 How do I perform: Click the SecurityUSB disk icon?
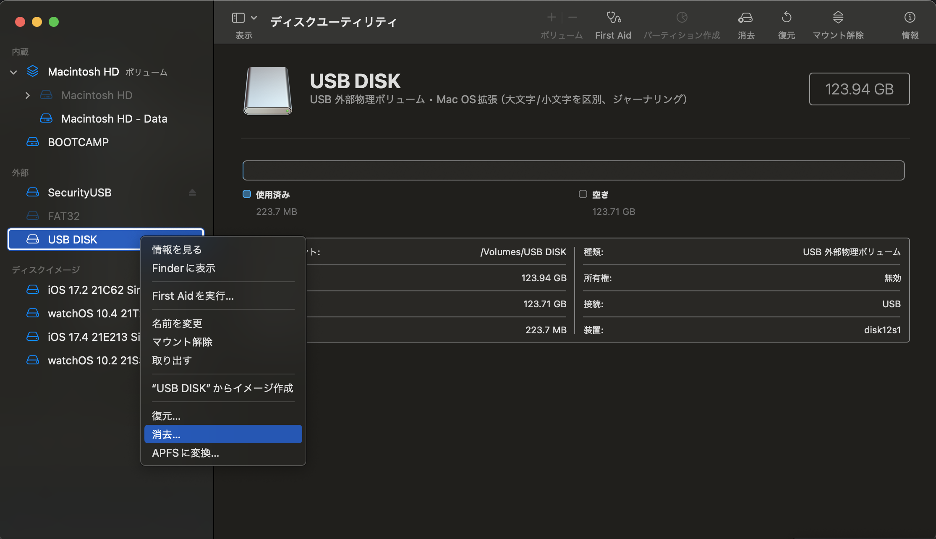33,192
